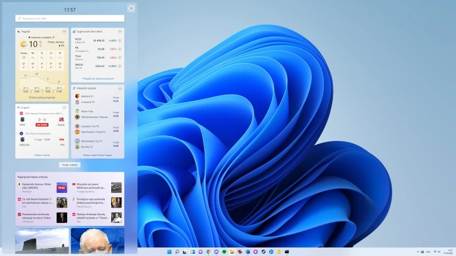Switch temperature unit to Fahrenheit

coord(40,46)
